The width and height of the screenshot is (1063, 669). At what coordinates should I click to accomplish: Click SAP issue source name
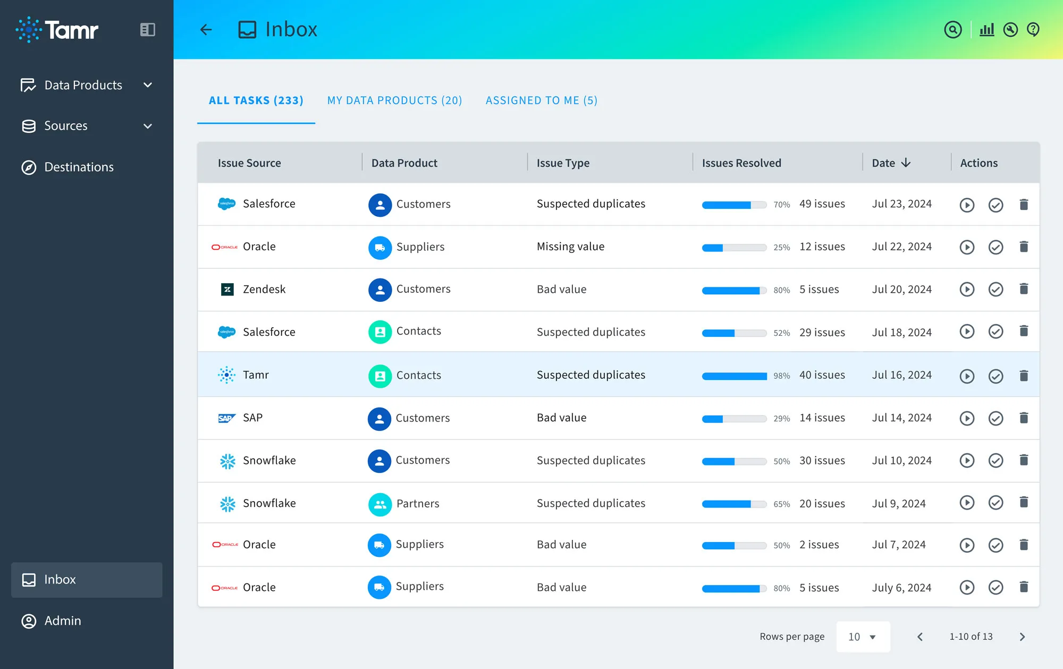[x=252, y=418]
